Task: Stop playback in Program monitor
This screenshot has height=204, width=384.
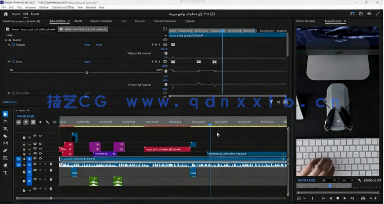Action: pos(338,198)
